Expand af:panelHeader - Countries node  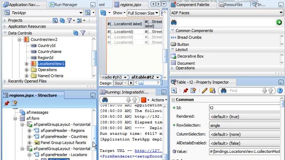[29, 136]
